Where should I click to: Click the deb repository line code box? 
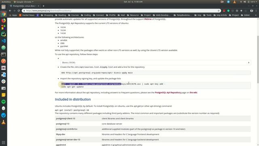point(155,73)
